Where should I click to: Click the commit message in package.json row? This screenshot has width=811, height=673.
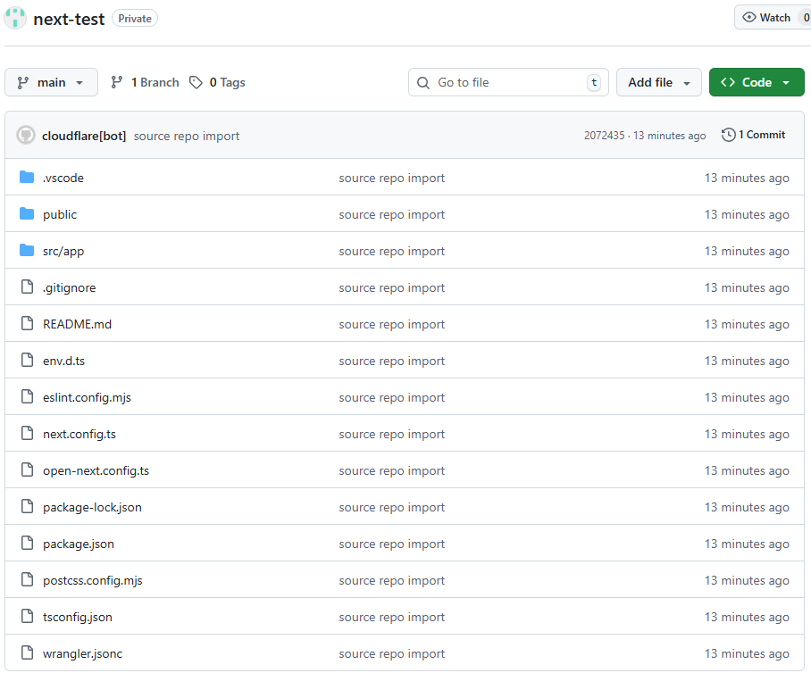coord(391,544)
